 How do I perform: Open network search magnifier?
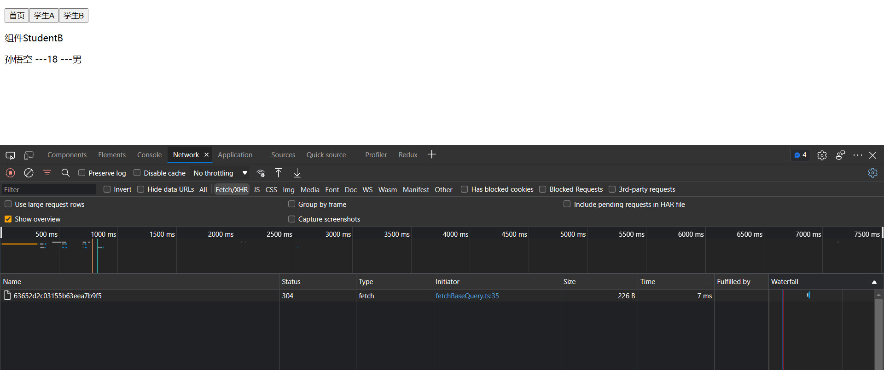65,173
